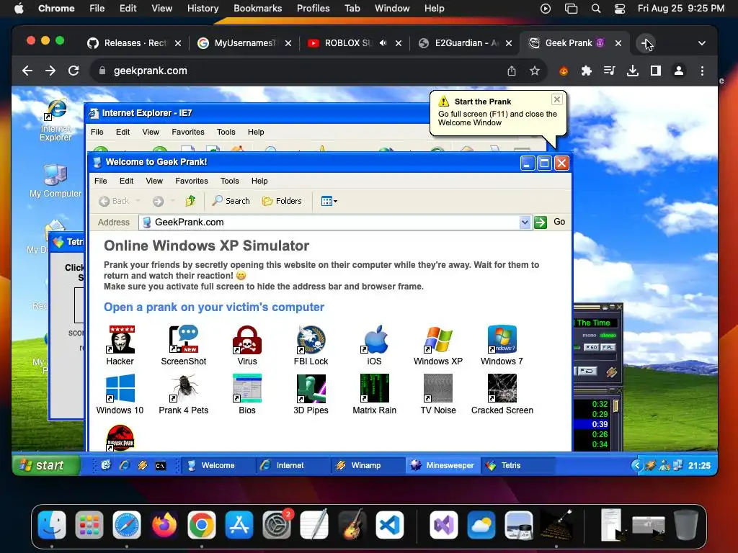
Task: Open a new Chrome tab
Action: pyautogui.click(x=645, y=43)
